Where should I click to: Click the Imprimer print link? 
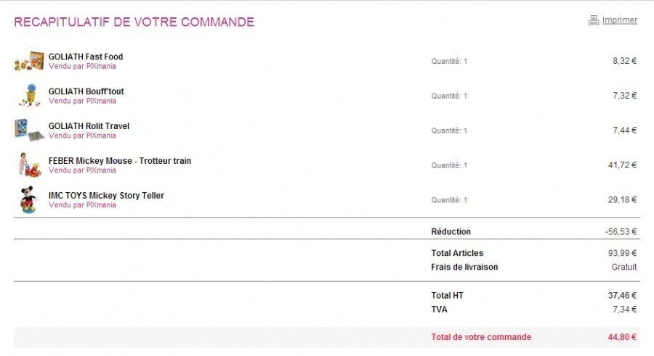619,20
